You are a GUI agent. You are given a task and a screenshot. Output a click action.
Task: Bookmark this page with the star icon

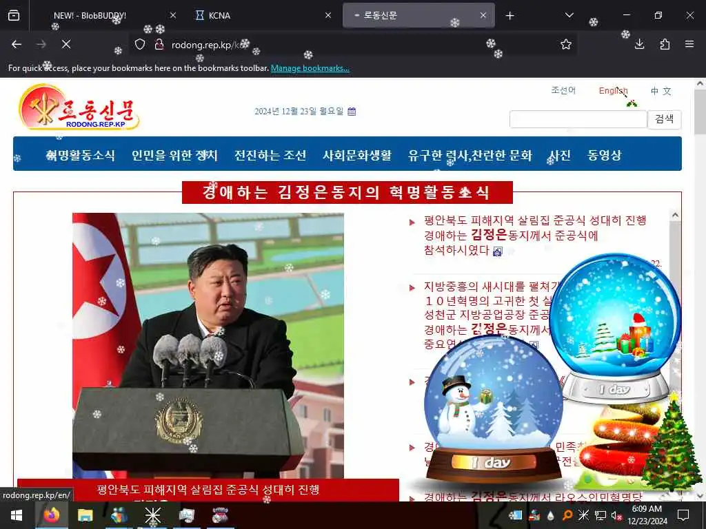566,44
